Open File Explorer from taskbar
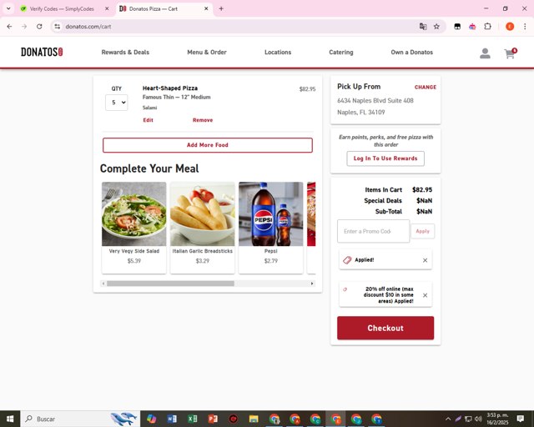Screen dimensions: 534x427 [254, 419]
